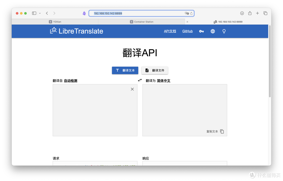Select the 翻译文本 button
This screenshot has height=181, width=283.
click(x=125, y=70)
